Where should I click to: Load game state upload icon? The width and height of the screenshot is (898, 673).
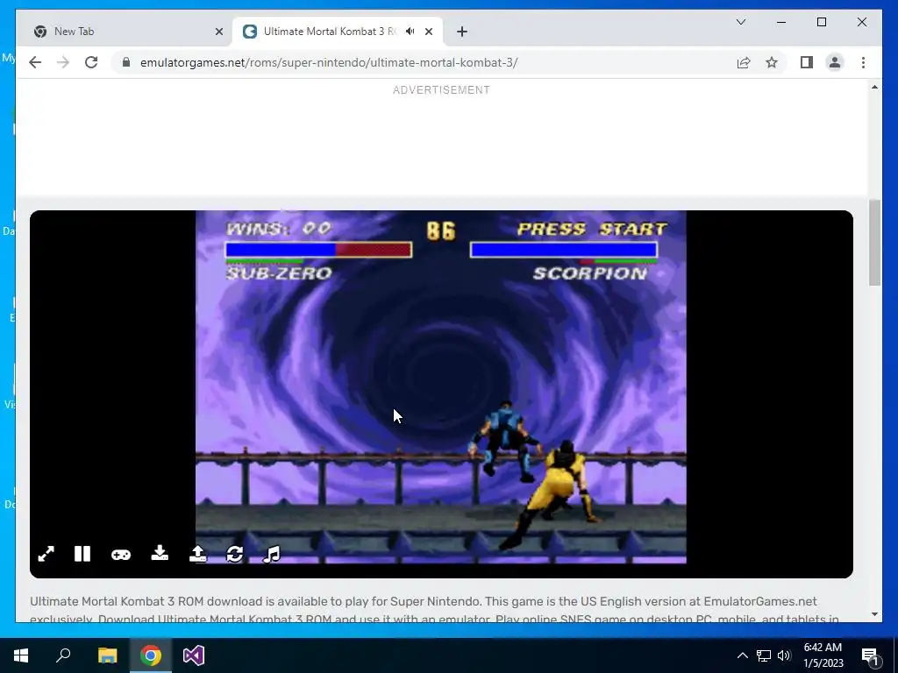pyautogui.click(x=197, y=554)
